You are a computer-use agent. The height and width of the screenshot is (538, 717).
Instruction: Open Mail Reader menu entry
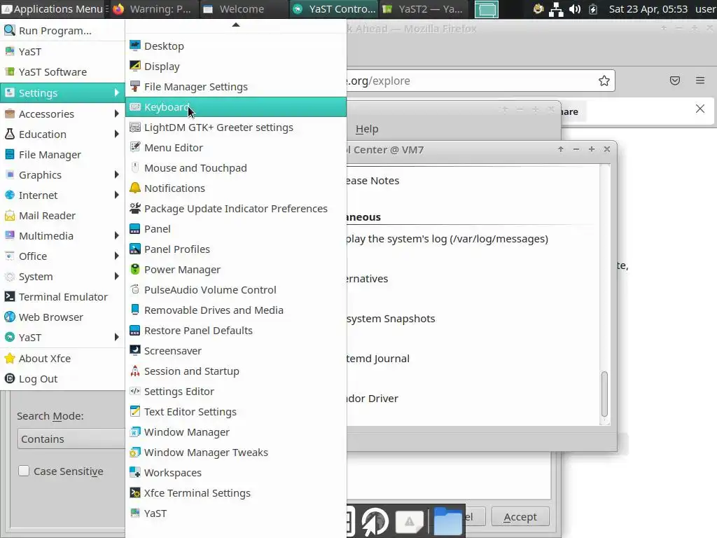pyautogui.click(x=62, y=216)
